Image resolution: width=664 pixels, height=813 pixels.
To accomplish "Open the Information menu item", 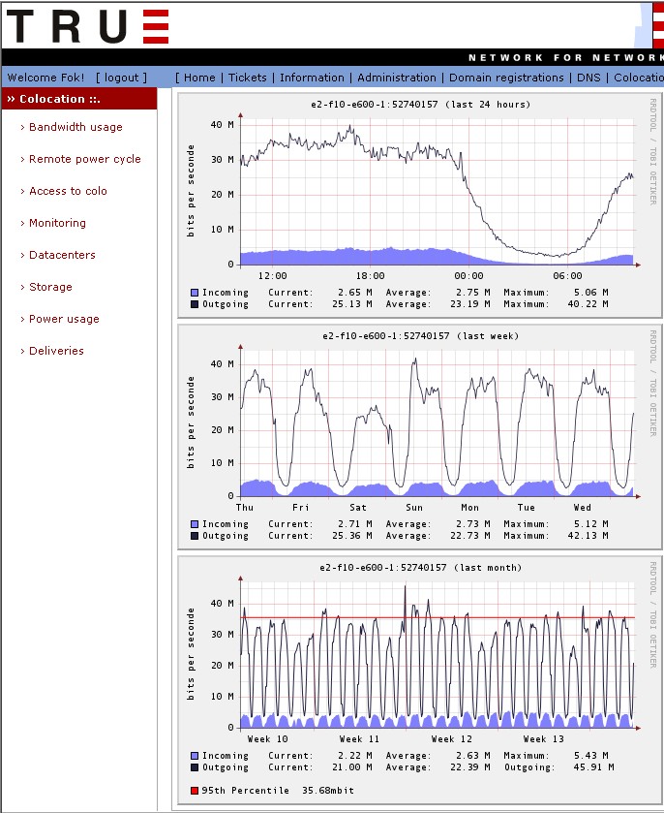I will point(312,78).
